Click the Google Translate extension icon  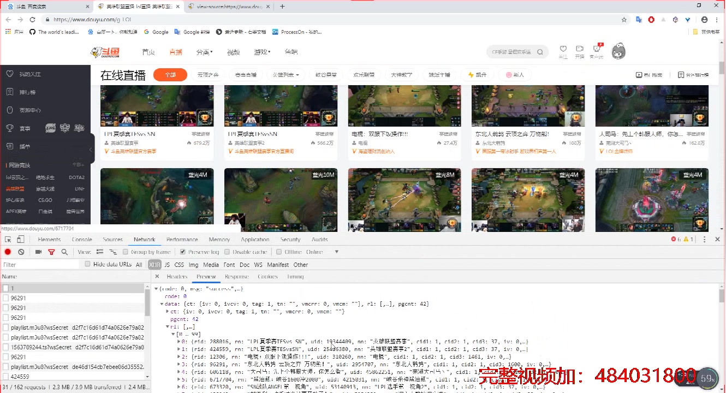(x=639, y=20)
